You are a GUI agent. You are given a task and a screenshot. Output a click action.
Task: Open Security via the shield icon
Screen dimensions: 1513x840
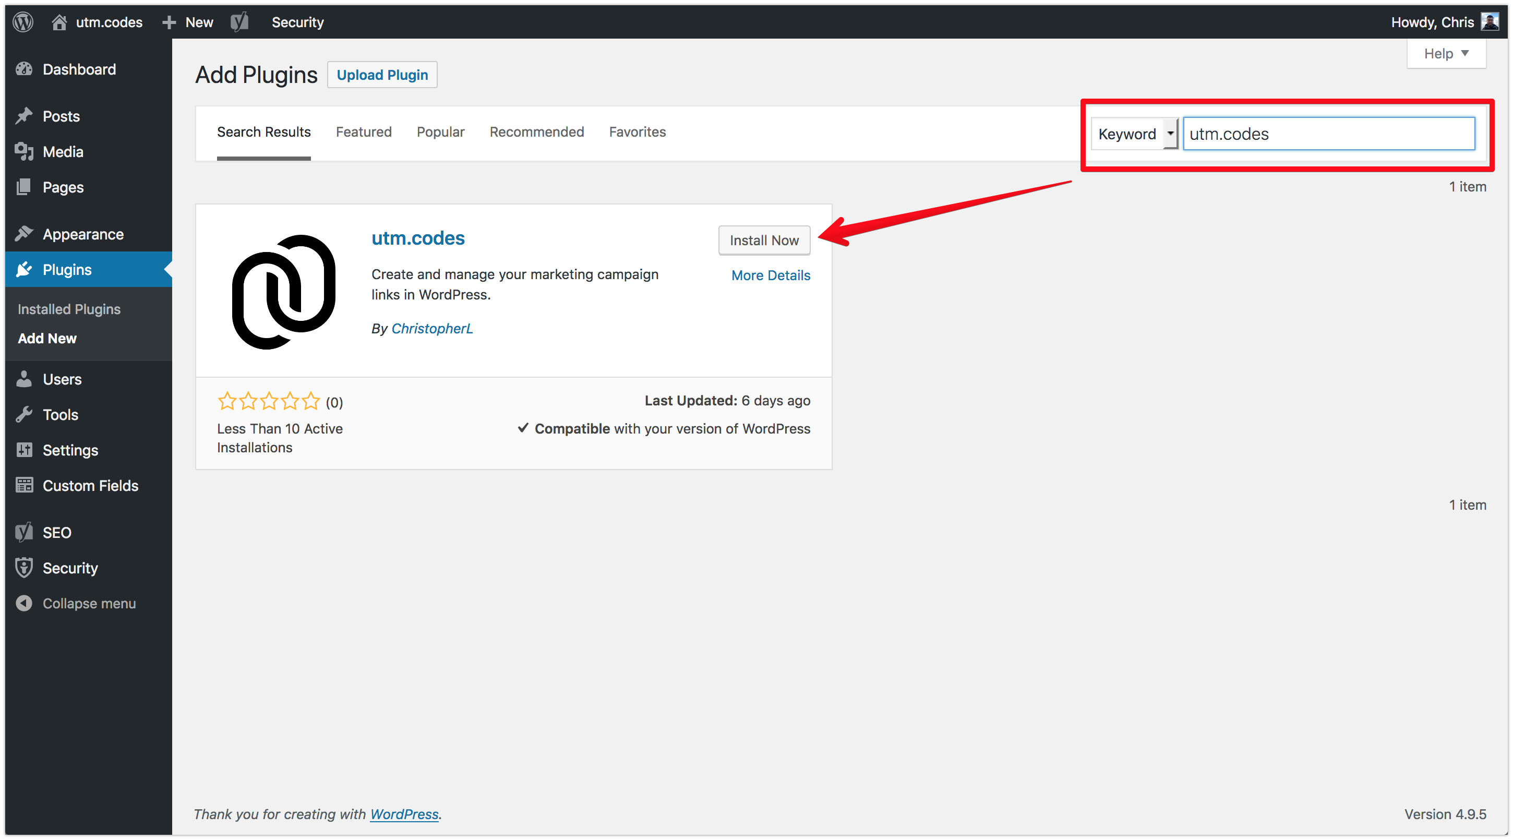(x=24, y=568)
